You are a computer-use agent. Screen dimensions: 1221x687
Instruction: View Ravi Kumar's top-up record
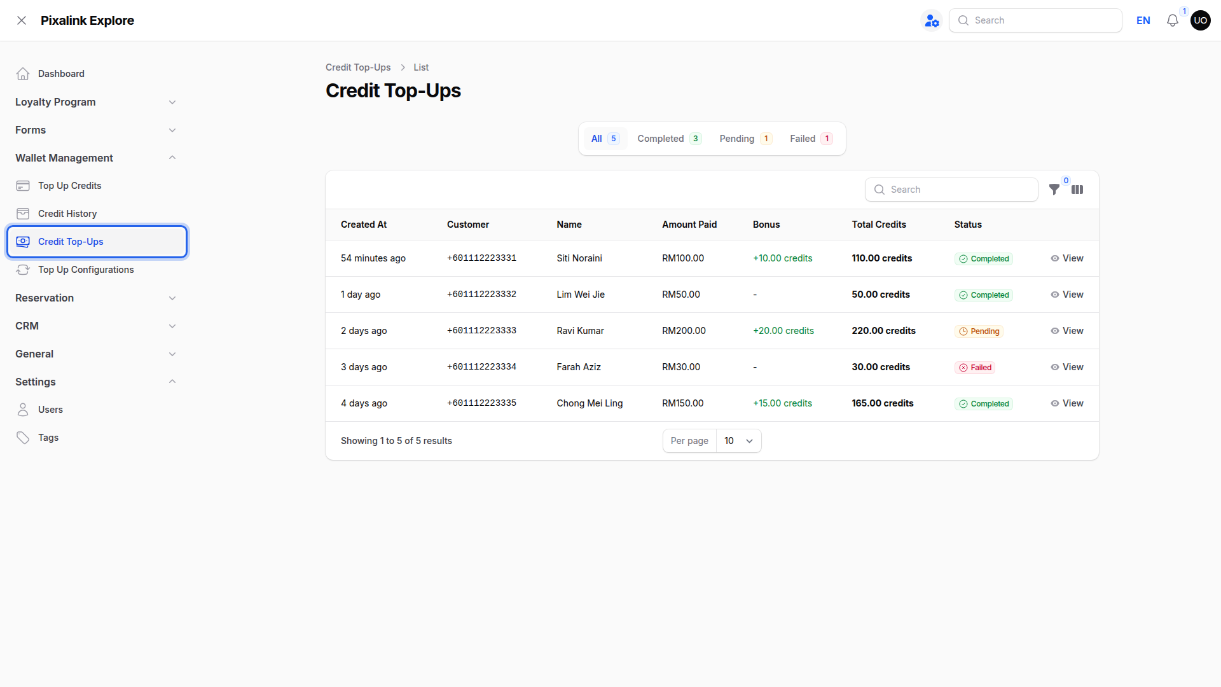(1067, 331)
